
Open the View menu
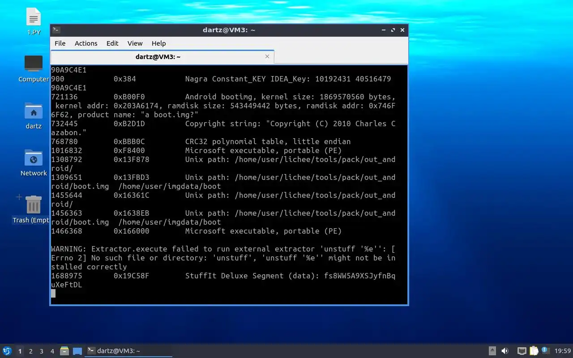[135, 43]
